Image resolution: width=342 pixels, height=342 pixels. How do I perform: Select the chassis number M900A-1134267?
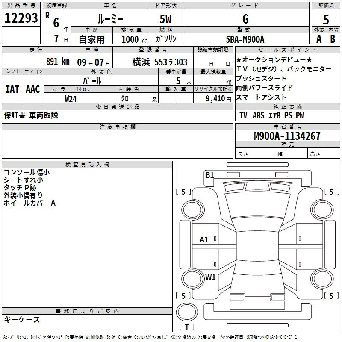287,136
